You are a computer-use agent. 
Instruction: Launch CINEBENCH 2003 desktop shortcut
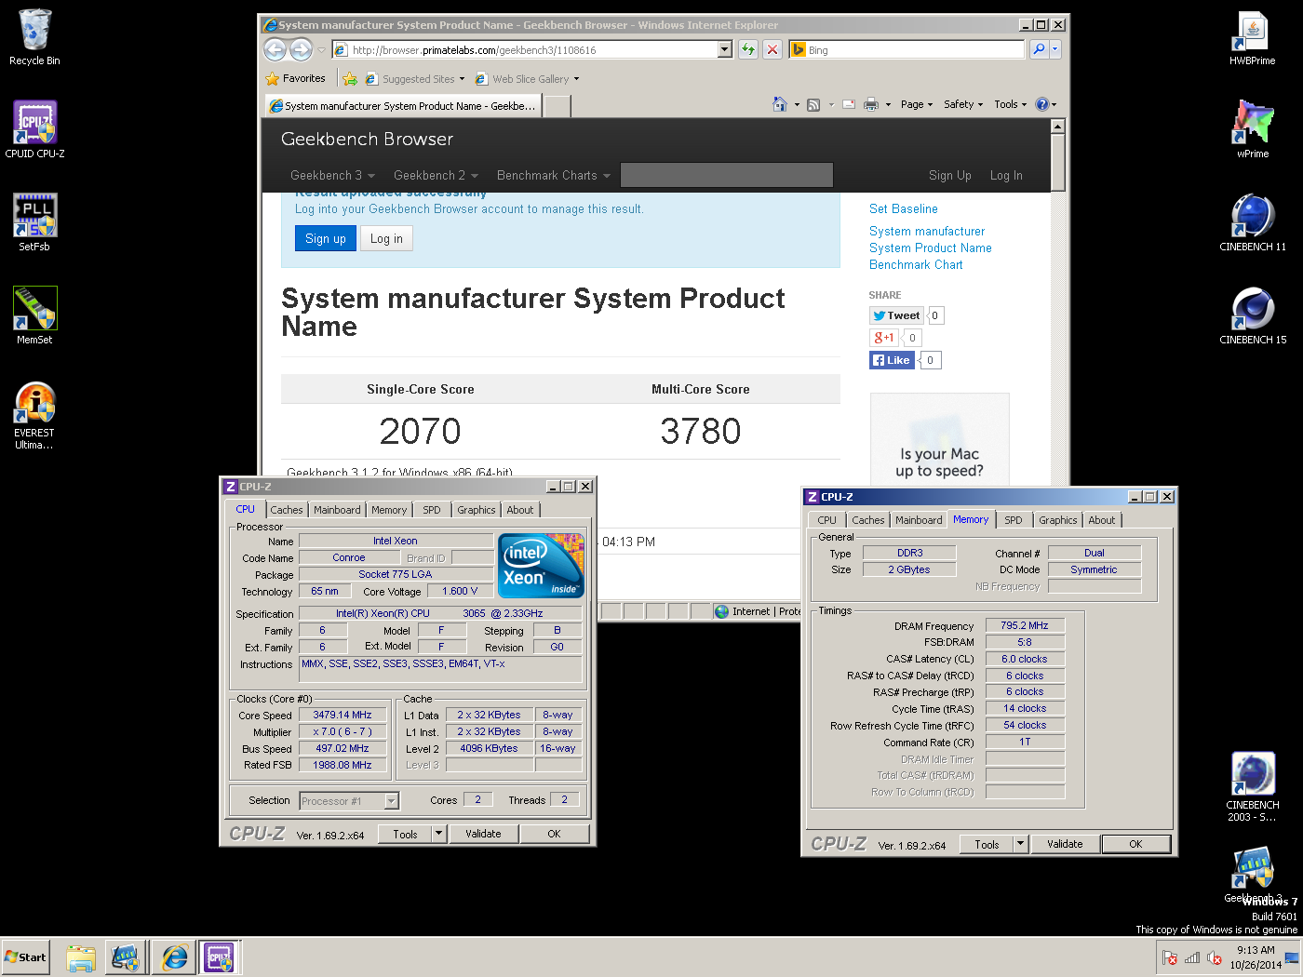[x=1253, y=787]
